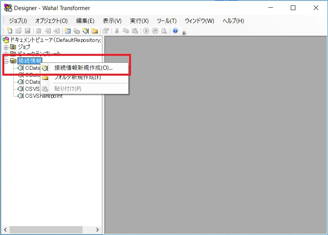Select the CSVSharepoint tree item
328x235 pixels.
coord(44,96)
